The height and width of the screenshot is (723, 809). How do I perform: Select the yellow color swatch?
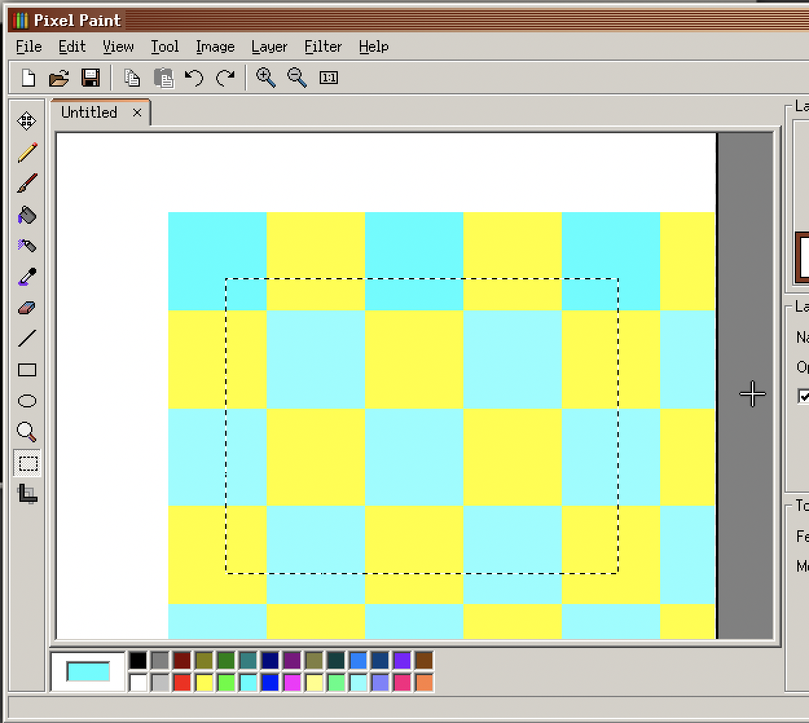(x=204, y=682)
